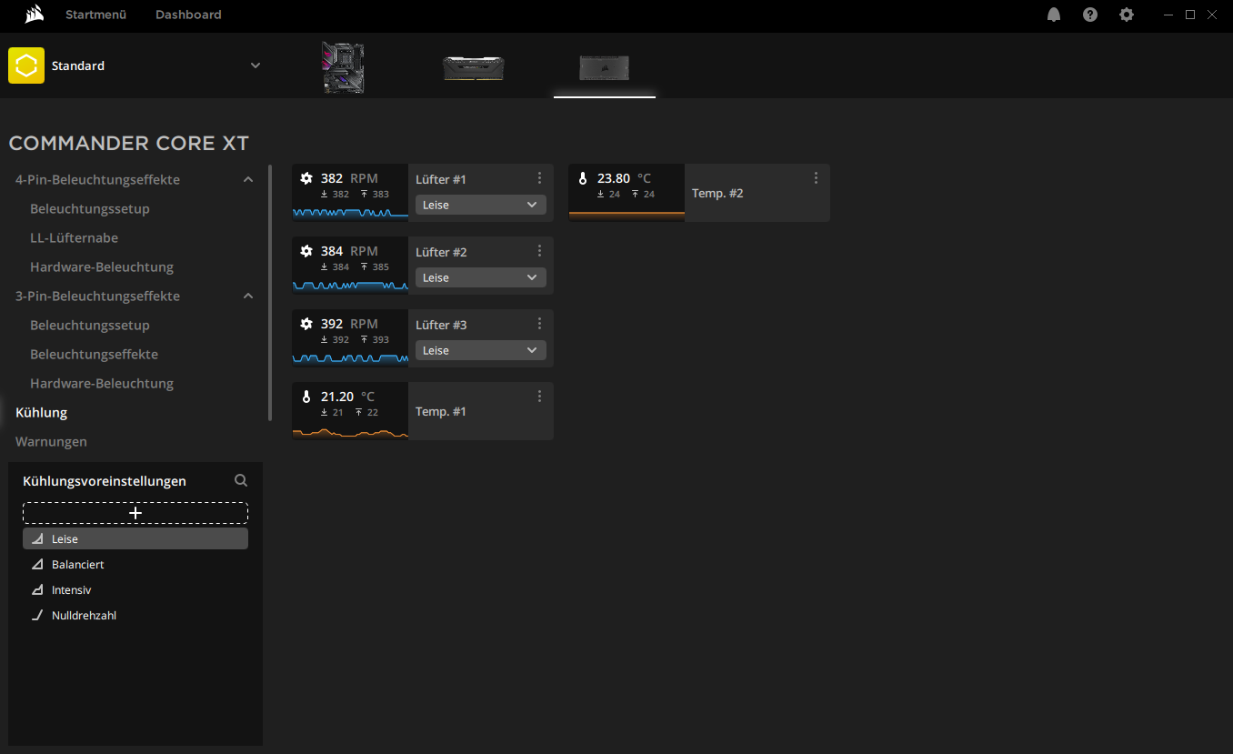This screenshot has height=754, width=1233.
Task: Add a new cooling preset
Action: (135, 513)
